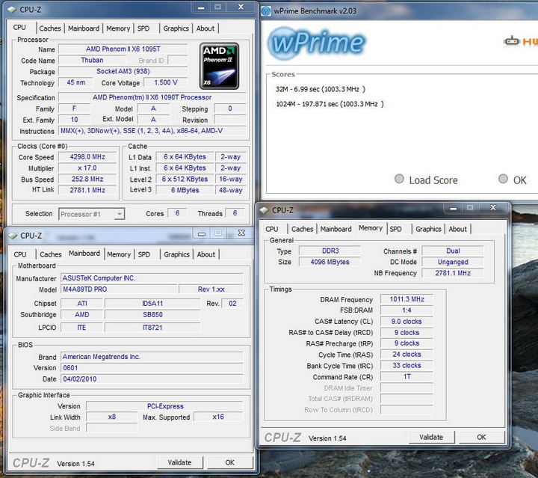Click the CAS# Latency value 9.0 clocks
This screenshot has width=538, height=478.
pos(407,322)
